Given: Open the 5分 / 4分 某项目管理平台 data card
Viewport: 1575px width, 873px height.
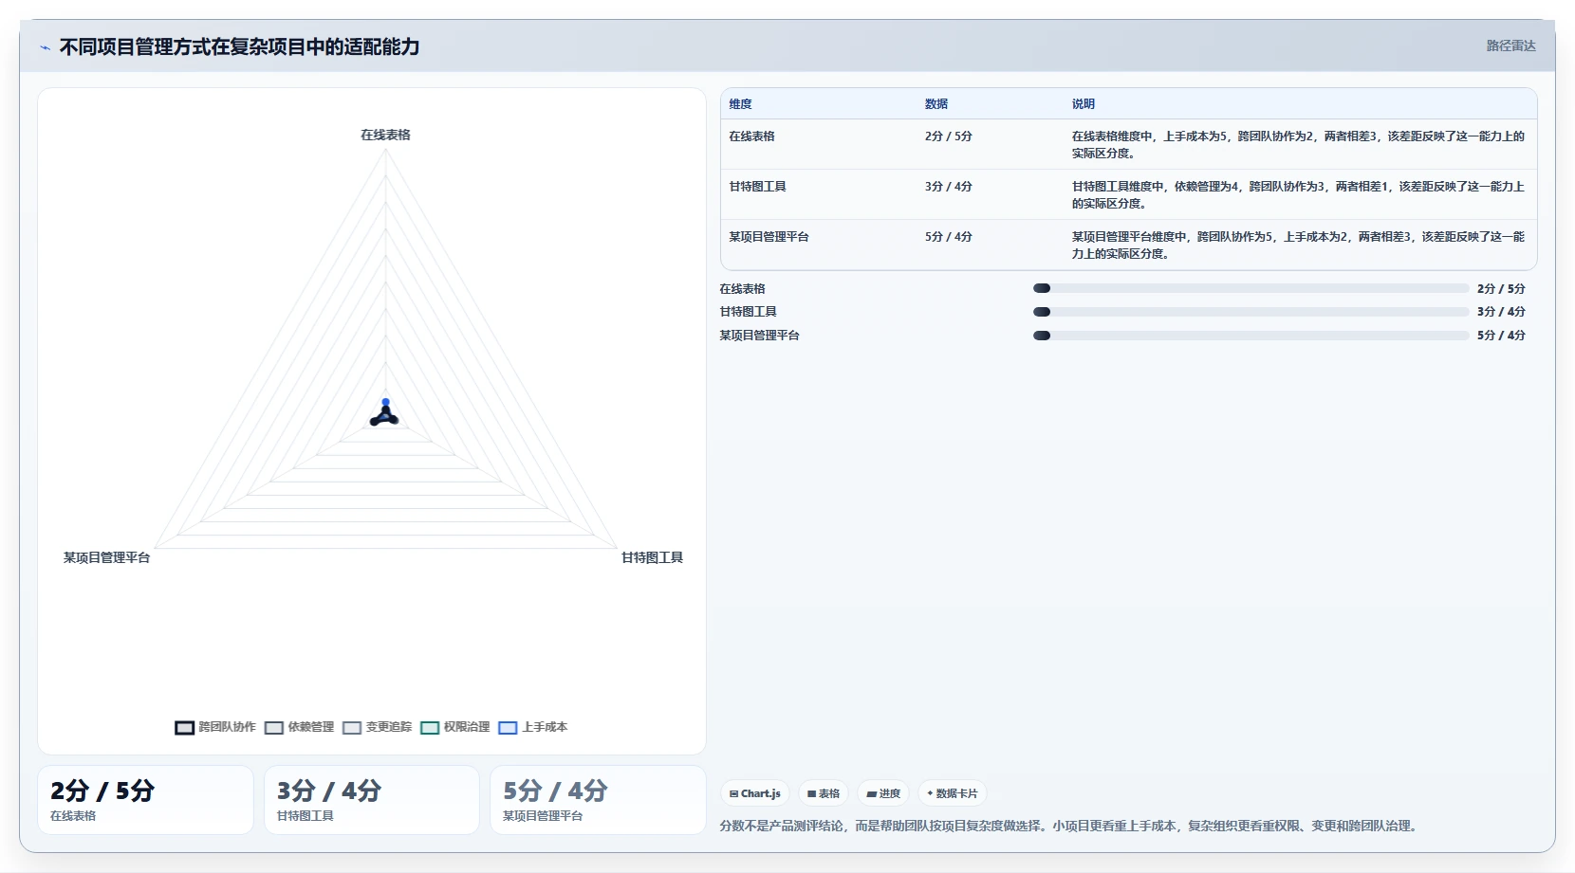Looking at the screenshot, I should point(598,800).
